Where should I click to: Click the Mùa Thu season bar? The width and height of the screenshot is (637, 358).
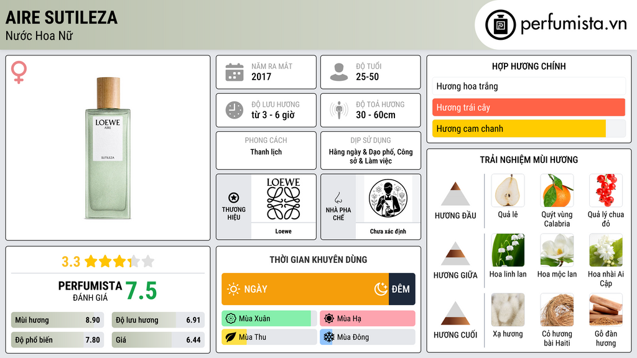[269, 337]
